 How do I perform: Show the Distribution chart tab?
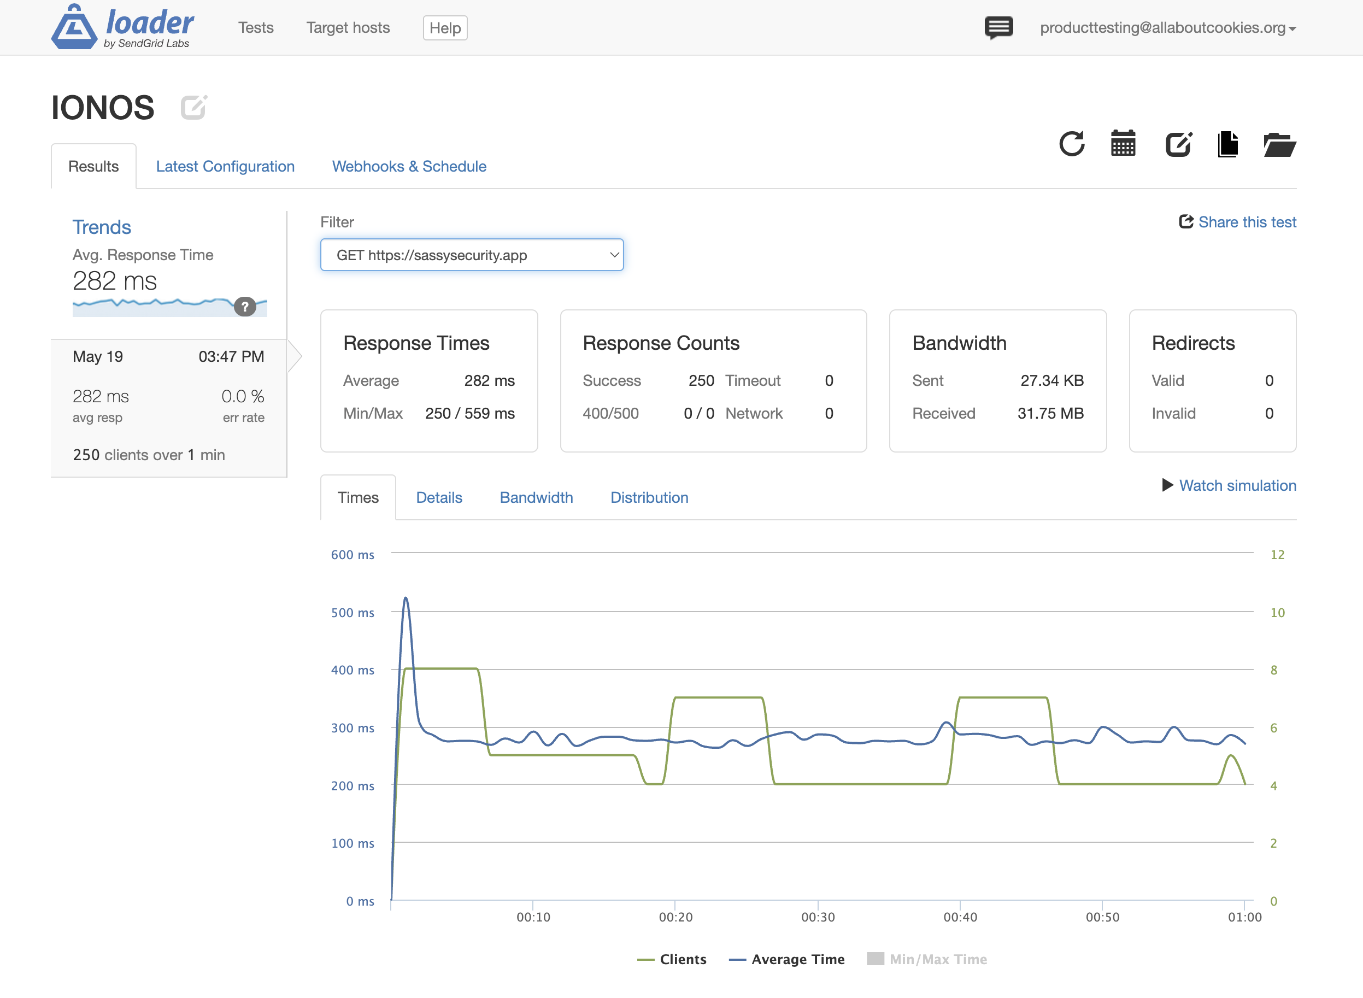click(x=649, y=497)
